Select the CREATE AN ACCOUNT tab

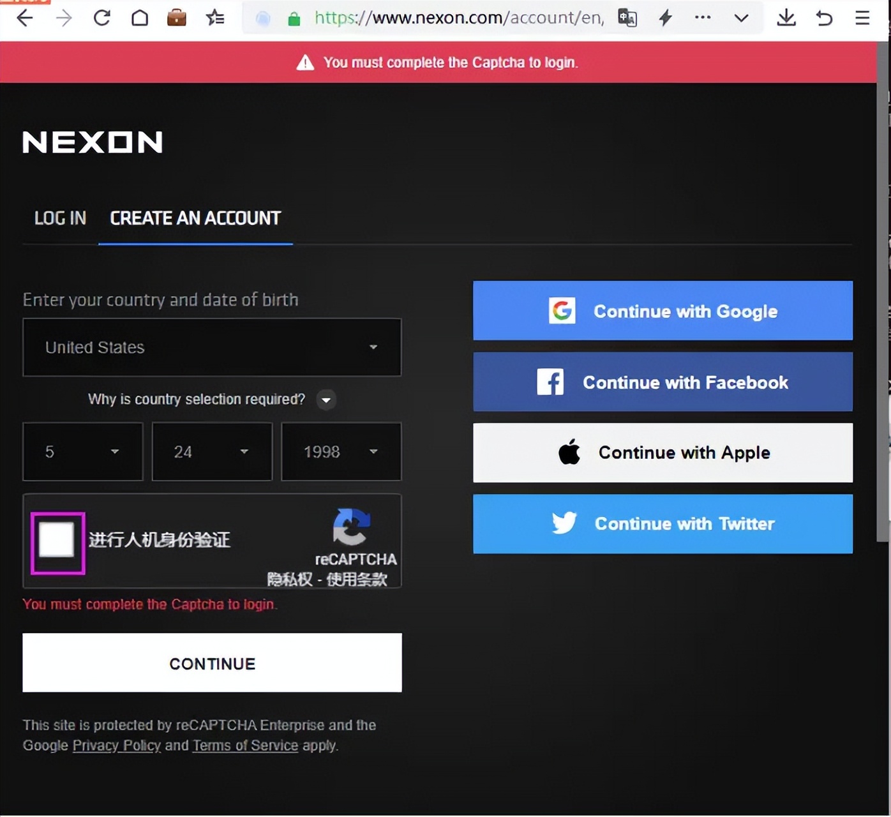click(x=195, y=218)
